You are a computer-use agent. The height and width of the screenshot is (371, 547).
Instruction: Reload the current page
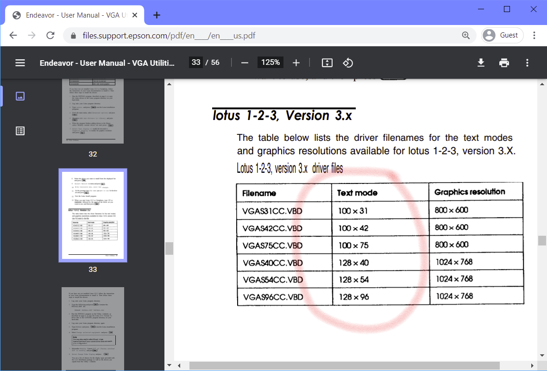tap(50, 35)
